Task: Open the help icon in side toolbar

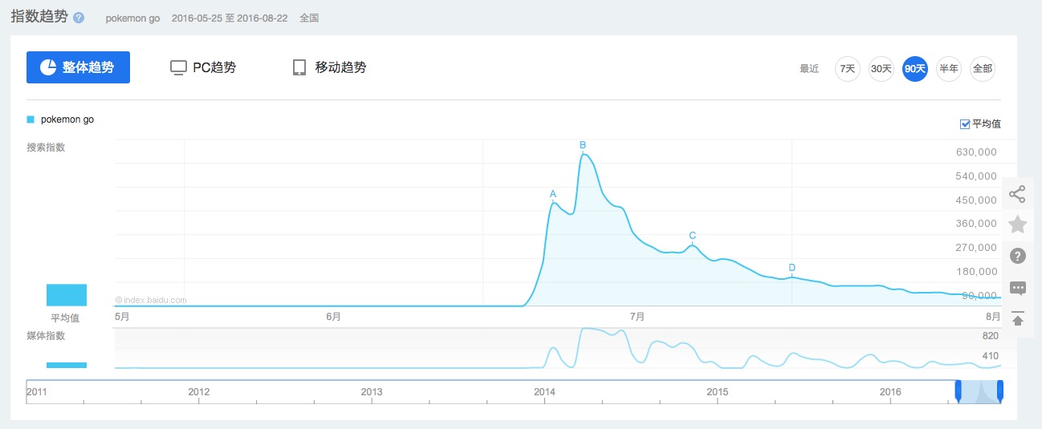Action: point(1017,256)
